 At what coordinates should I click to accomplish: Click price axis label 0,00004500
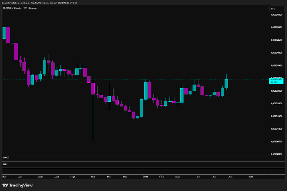[276, 40]
